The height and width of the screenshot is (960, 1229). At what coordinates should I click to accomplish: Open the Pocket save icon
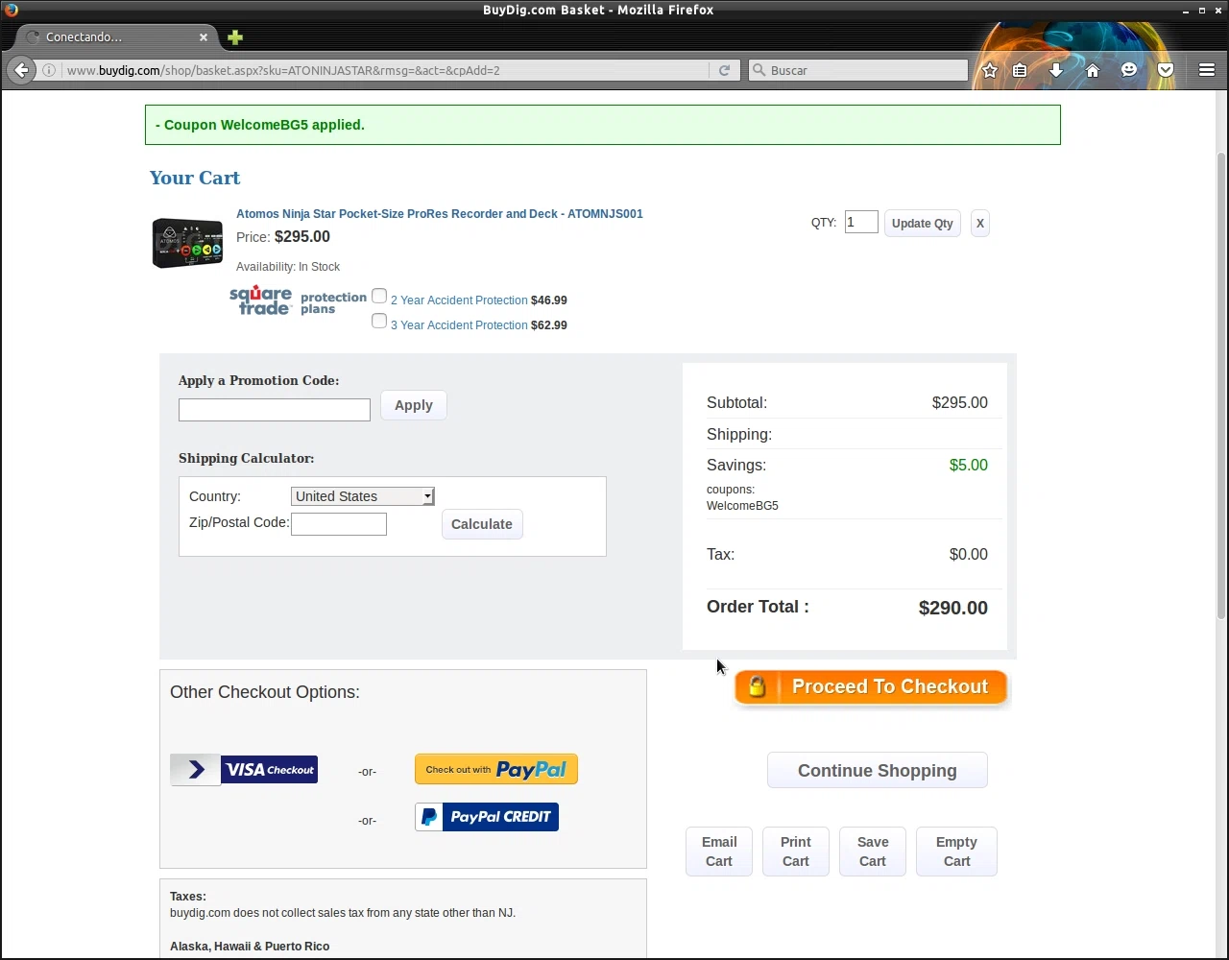(1166, 70)
